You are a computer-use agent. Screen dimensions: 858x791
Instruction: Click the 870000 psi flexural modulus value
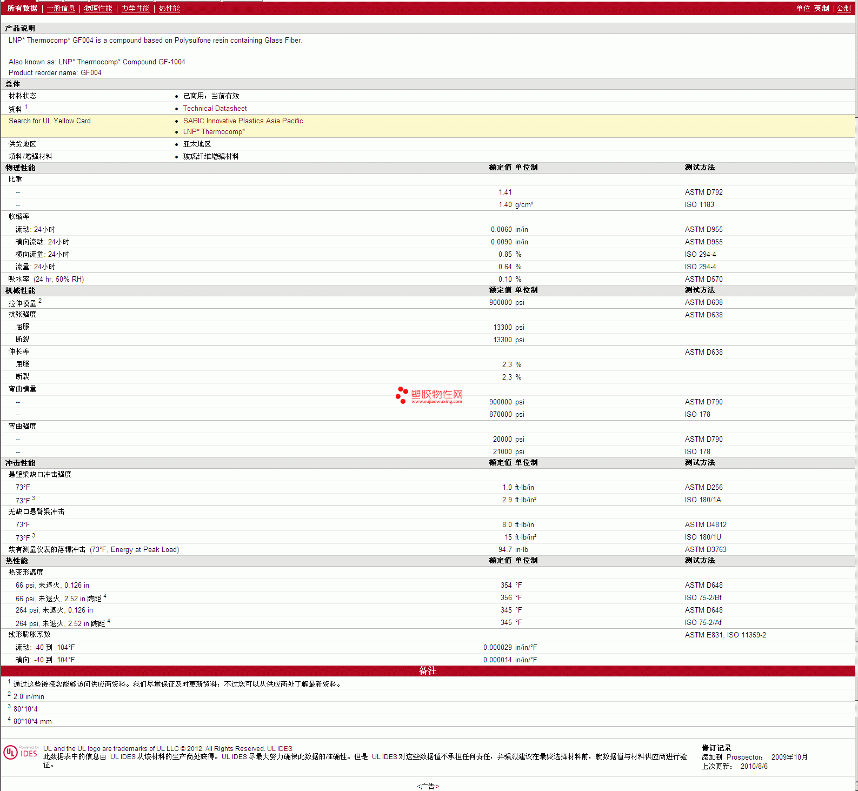(x=507, y=415)
